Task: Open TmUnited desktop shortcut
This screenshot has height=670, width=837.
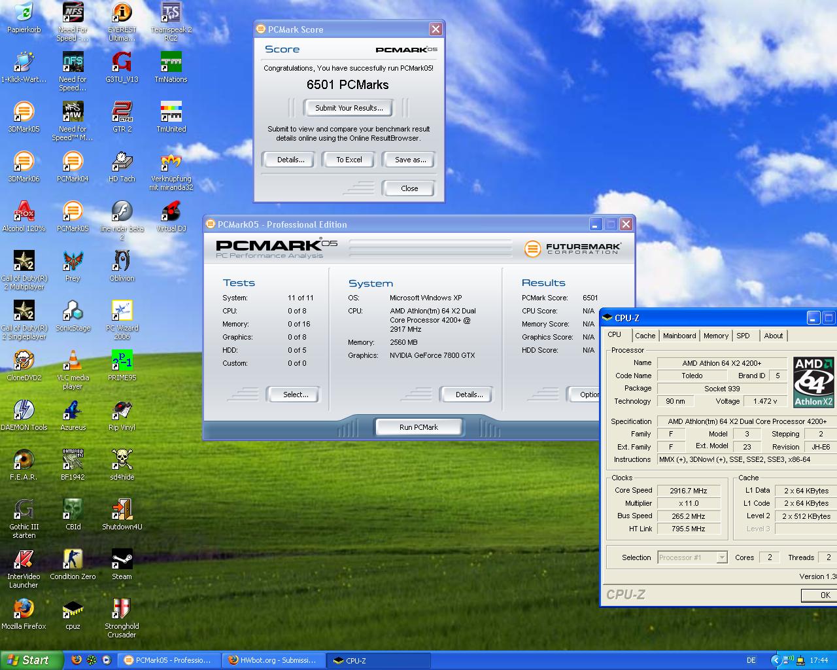Action: (171, 116)
